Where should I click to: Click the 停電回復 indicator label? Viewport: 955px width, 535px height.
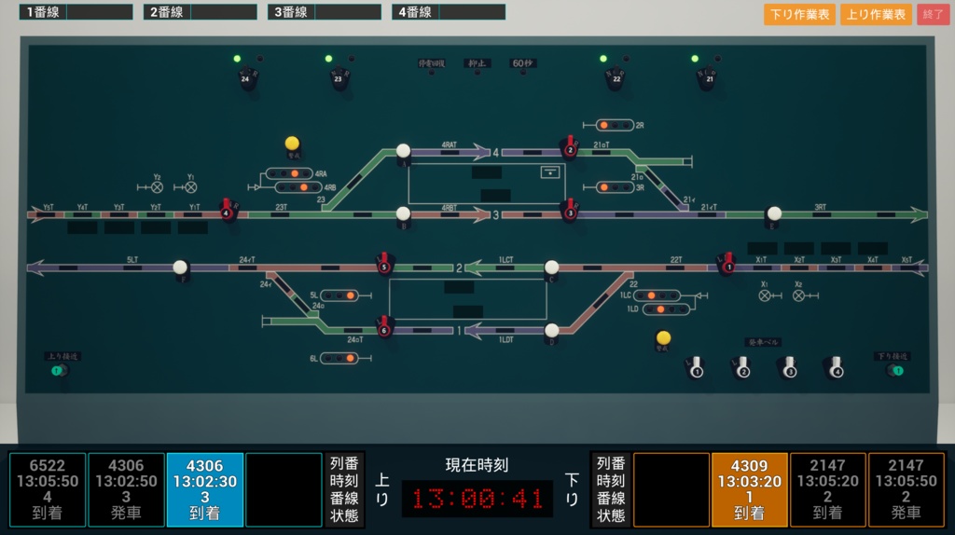coord(432,63)
